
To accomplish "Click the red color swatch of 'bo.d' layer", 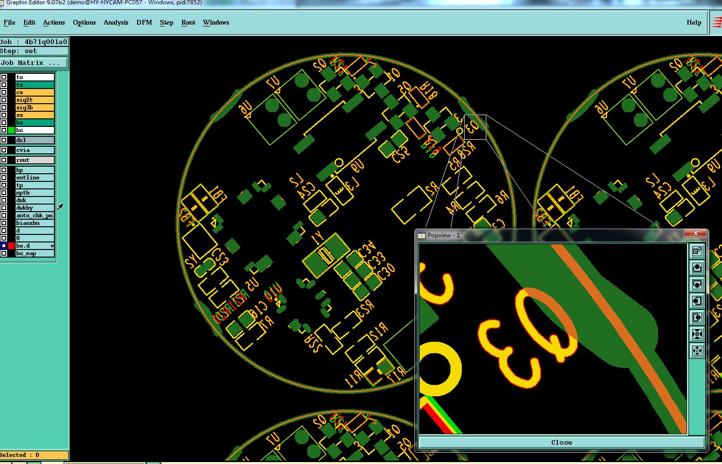I will pos(11,246).
